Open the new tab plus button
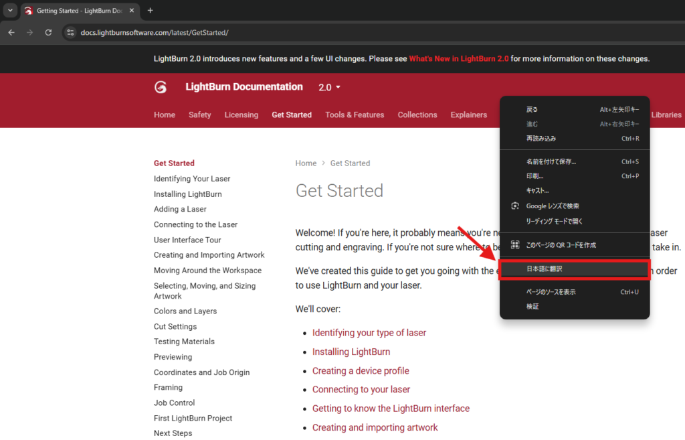The image size is (685, 440). click(x=150, y=11)
